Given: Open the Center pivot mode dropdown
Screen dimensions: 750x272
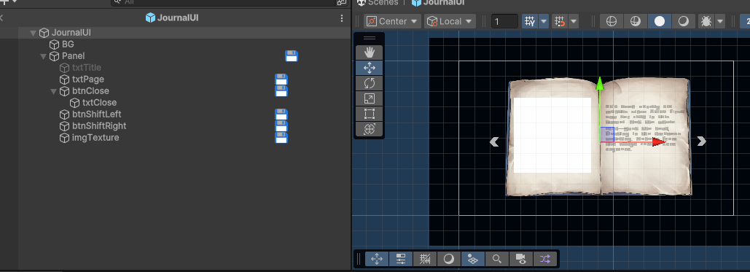Looking at the screenshot, I should tap(393, 21).
